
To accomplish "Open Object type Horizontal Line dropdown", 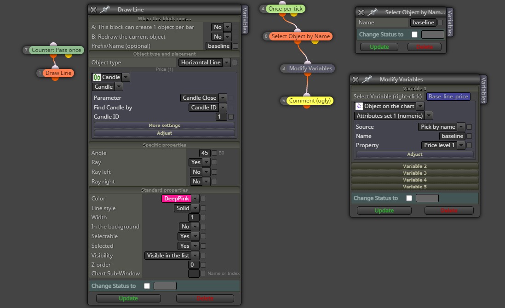I will click(205, 63).
